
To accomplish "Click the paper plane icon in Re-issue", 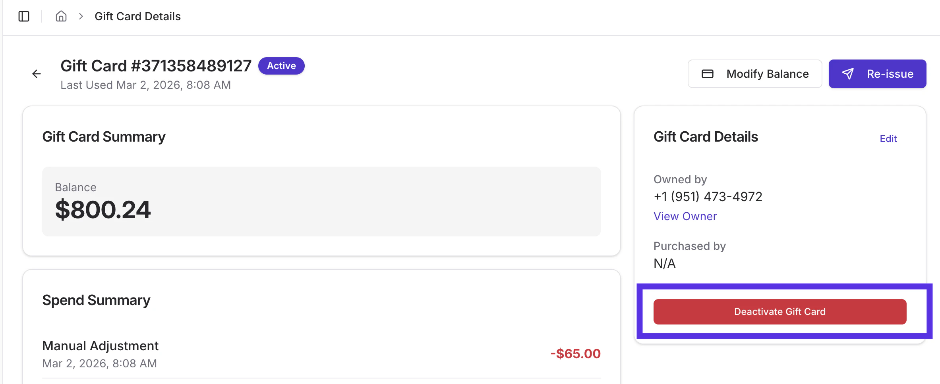I will pyautogui.click(x=847, y=74).
